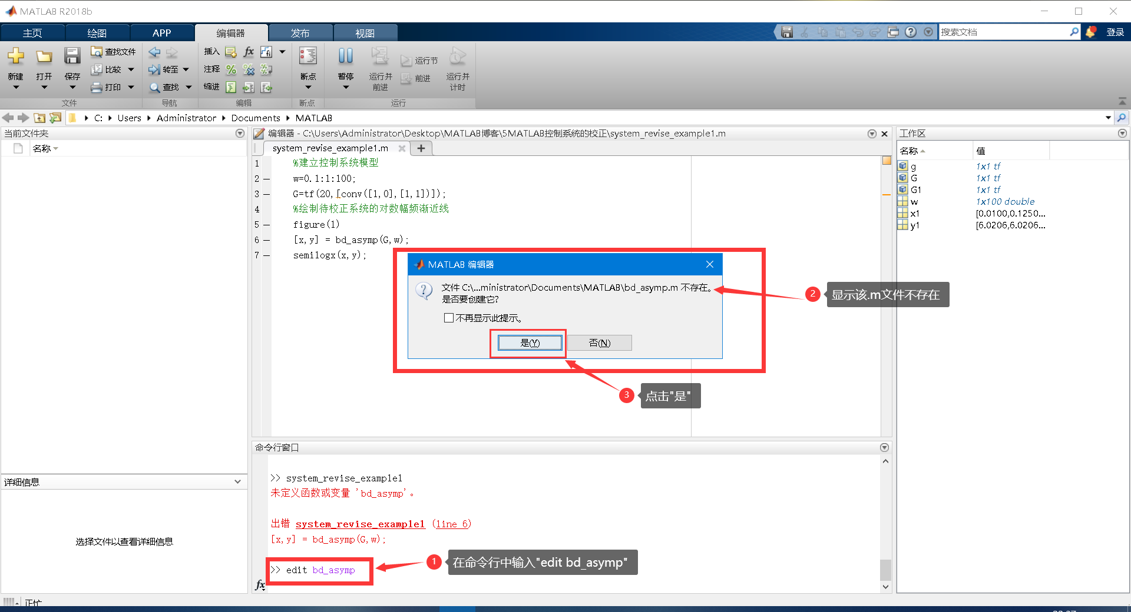Screen dimensions: 1131x612
Task: Select the system_revise_example1.m editor tab
Action: pos(330,148)
